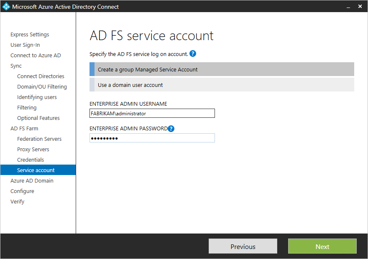Open Express Settings step
Viewport: 368px width, 259px height.
click(x=30, y=35)
